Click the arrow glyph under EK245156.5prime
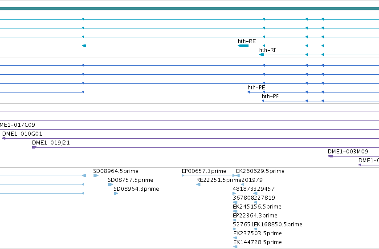The height and width of the screenshot is (249, 379). coord(235,211)
